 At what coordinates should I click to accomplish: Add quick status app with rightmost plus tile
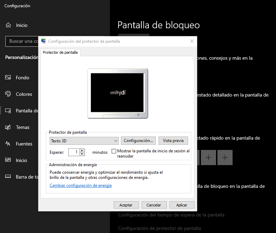point(225,158)
